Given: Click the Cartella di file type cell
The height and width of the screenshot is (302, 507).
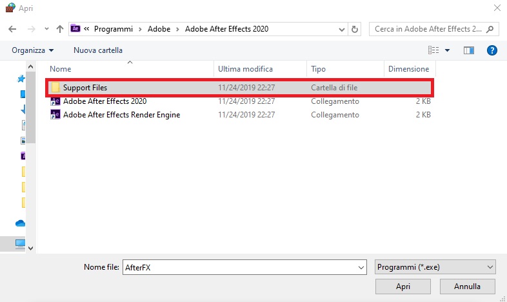Looking at the screenshot, I should [x=334, y=88].
